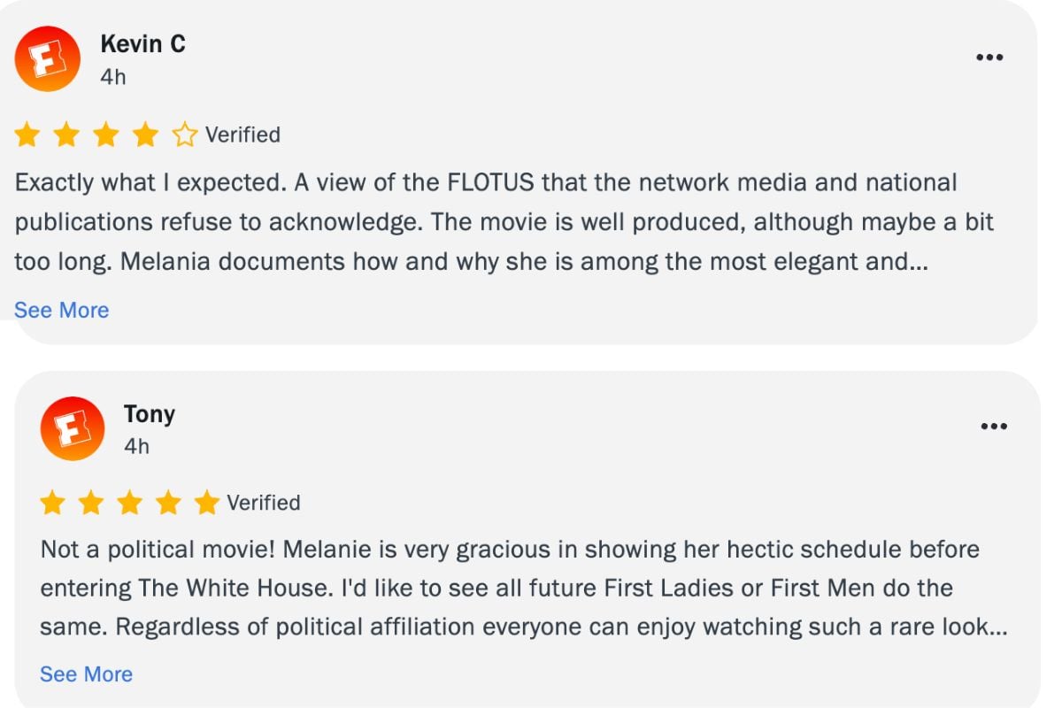
Task: Open the three-dot menu on Kevin C's review
Action: pos(989,58)
